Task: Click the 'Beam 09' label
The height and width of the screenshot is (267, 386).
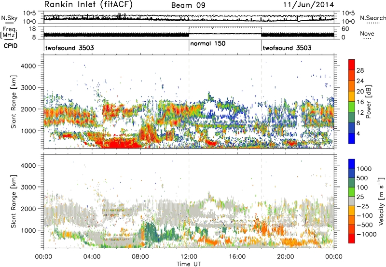Action: (x=188, y=5)
